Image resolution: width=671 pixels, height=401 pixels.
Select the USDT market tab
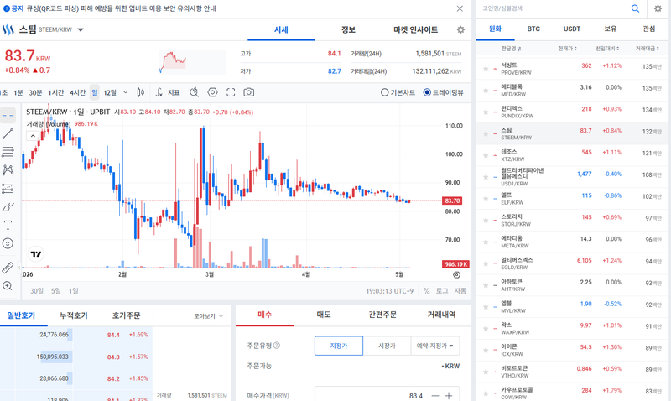tap(572, 29)
